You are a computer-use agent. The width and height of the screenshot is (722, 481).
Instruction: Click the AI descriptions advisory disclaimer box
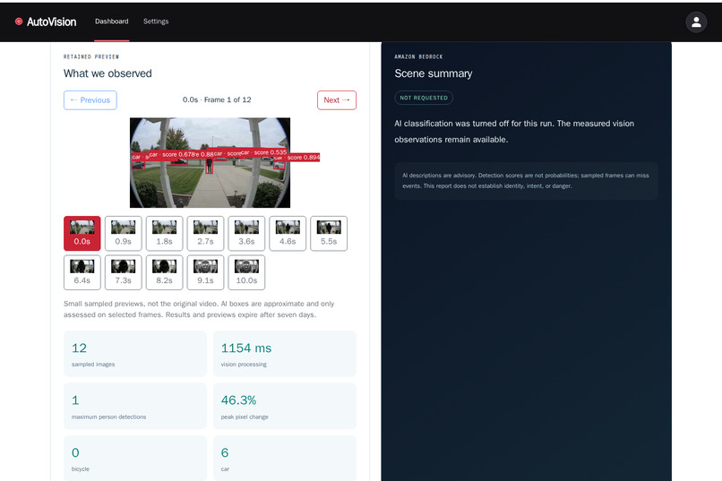point(527,180)
